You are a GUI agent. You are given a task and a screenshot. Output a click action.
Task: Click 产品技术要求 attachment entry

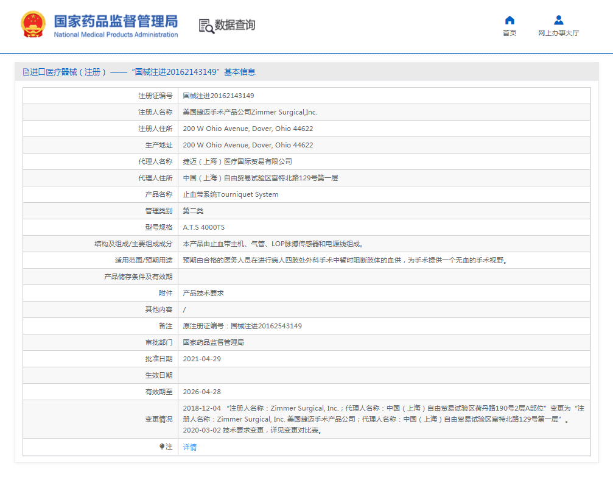coord(203,293)
